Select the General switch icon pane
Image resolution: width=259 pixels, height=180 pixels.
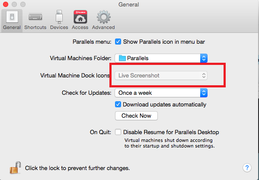point(12,17)
